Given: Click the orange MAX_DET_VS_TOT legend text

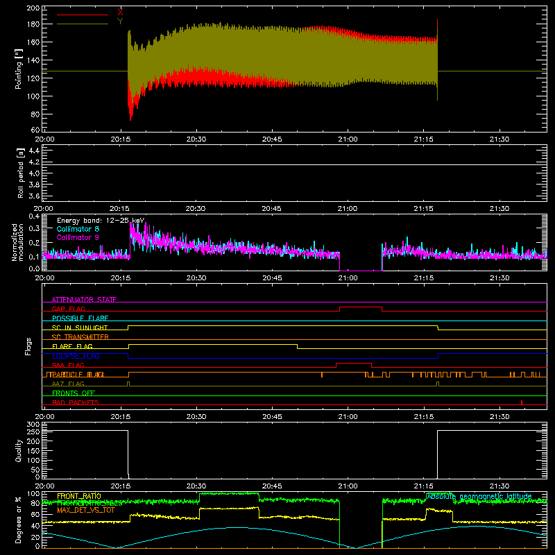Looking at the screenshot, I should tap(86, 510).
